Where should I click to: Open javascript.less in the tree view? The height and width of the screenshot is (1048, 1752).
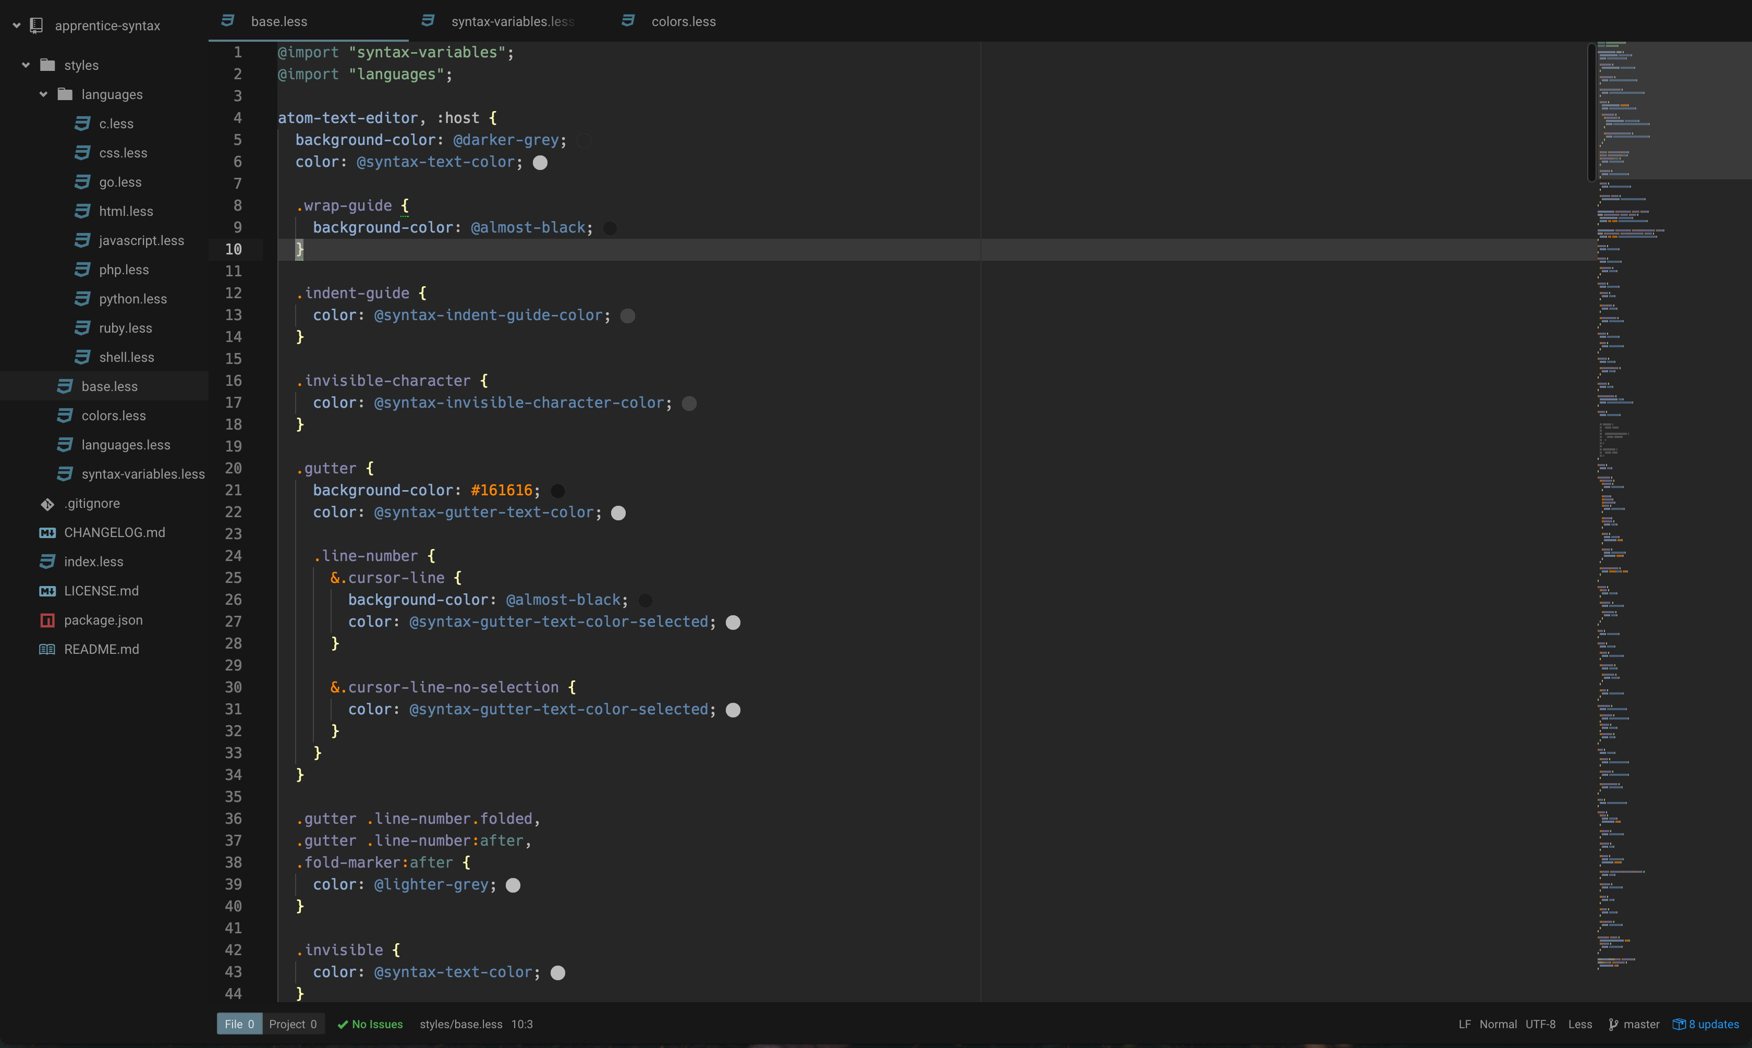point(141,241)
